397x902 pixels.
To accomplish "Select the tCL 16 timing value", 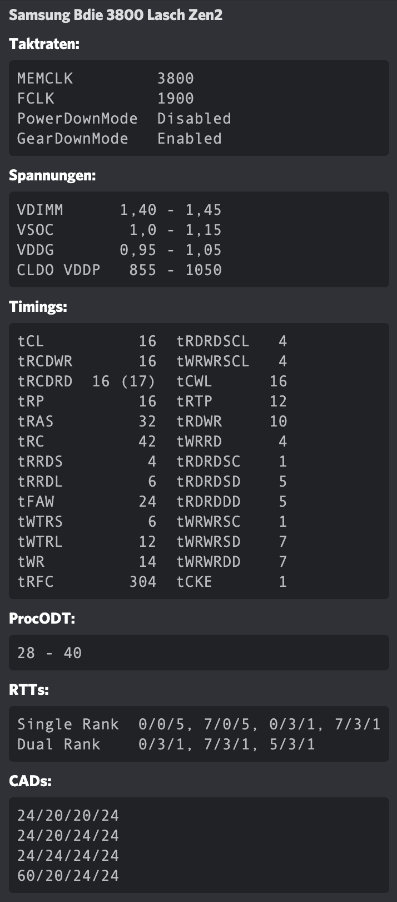I will 87,341.
